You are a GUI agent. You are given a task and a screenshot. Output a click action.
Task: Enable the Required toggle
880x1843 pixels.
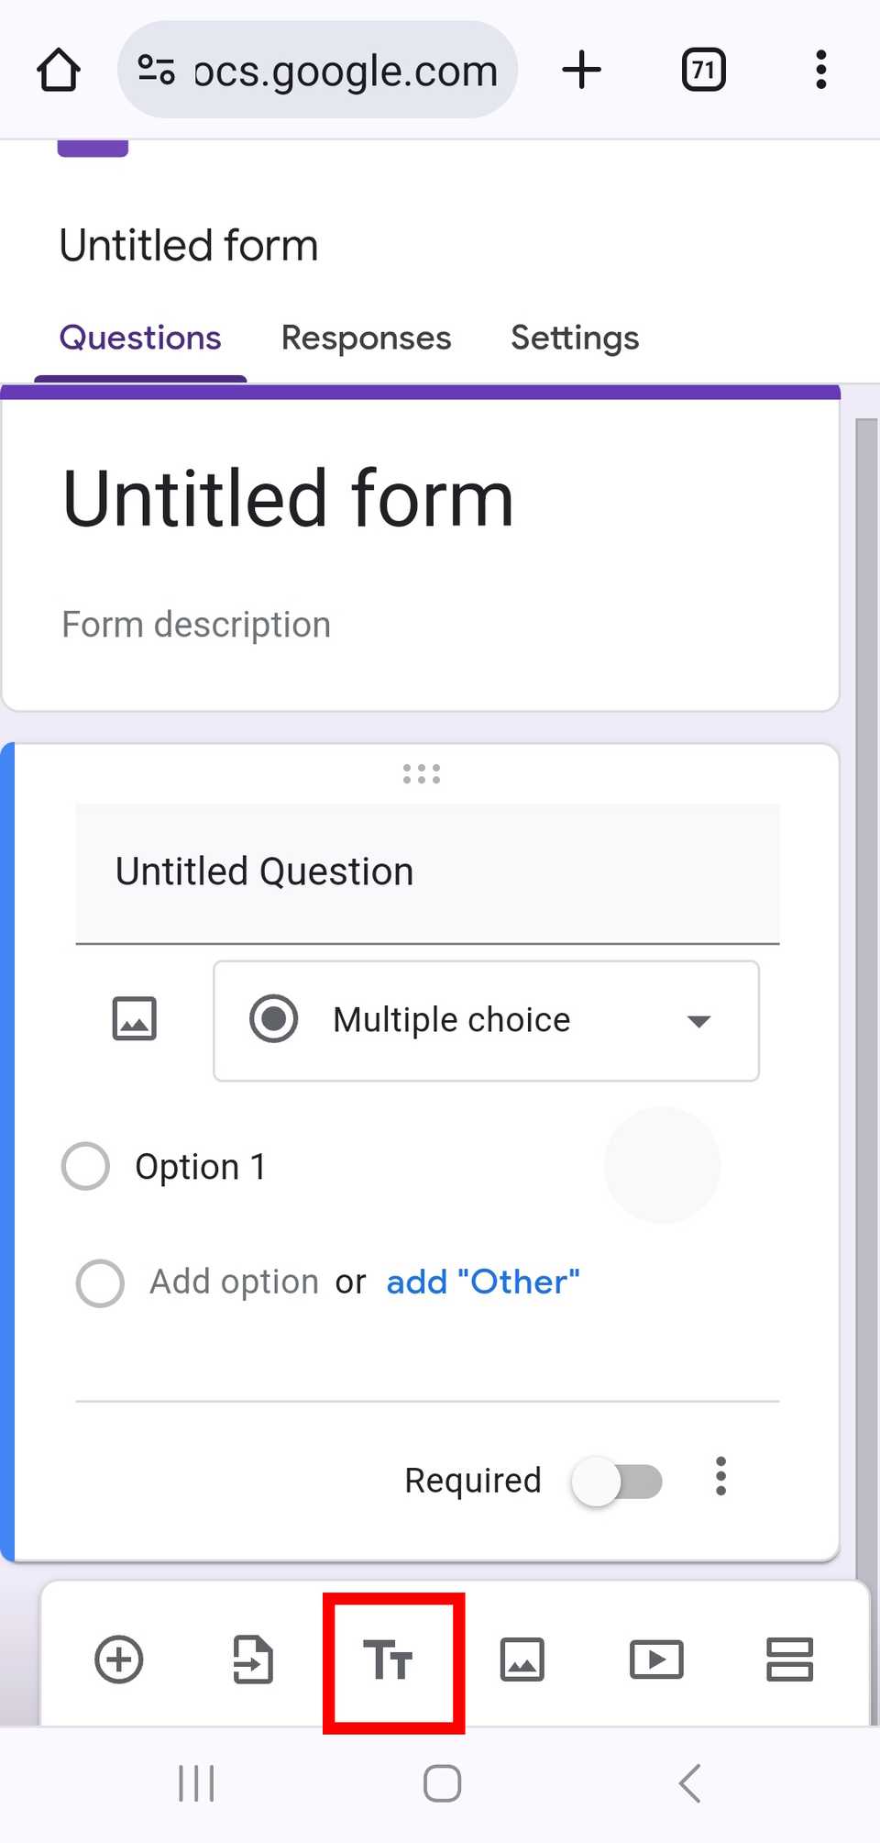point(618,1480)
